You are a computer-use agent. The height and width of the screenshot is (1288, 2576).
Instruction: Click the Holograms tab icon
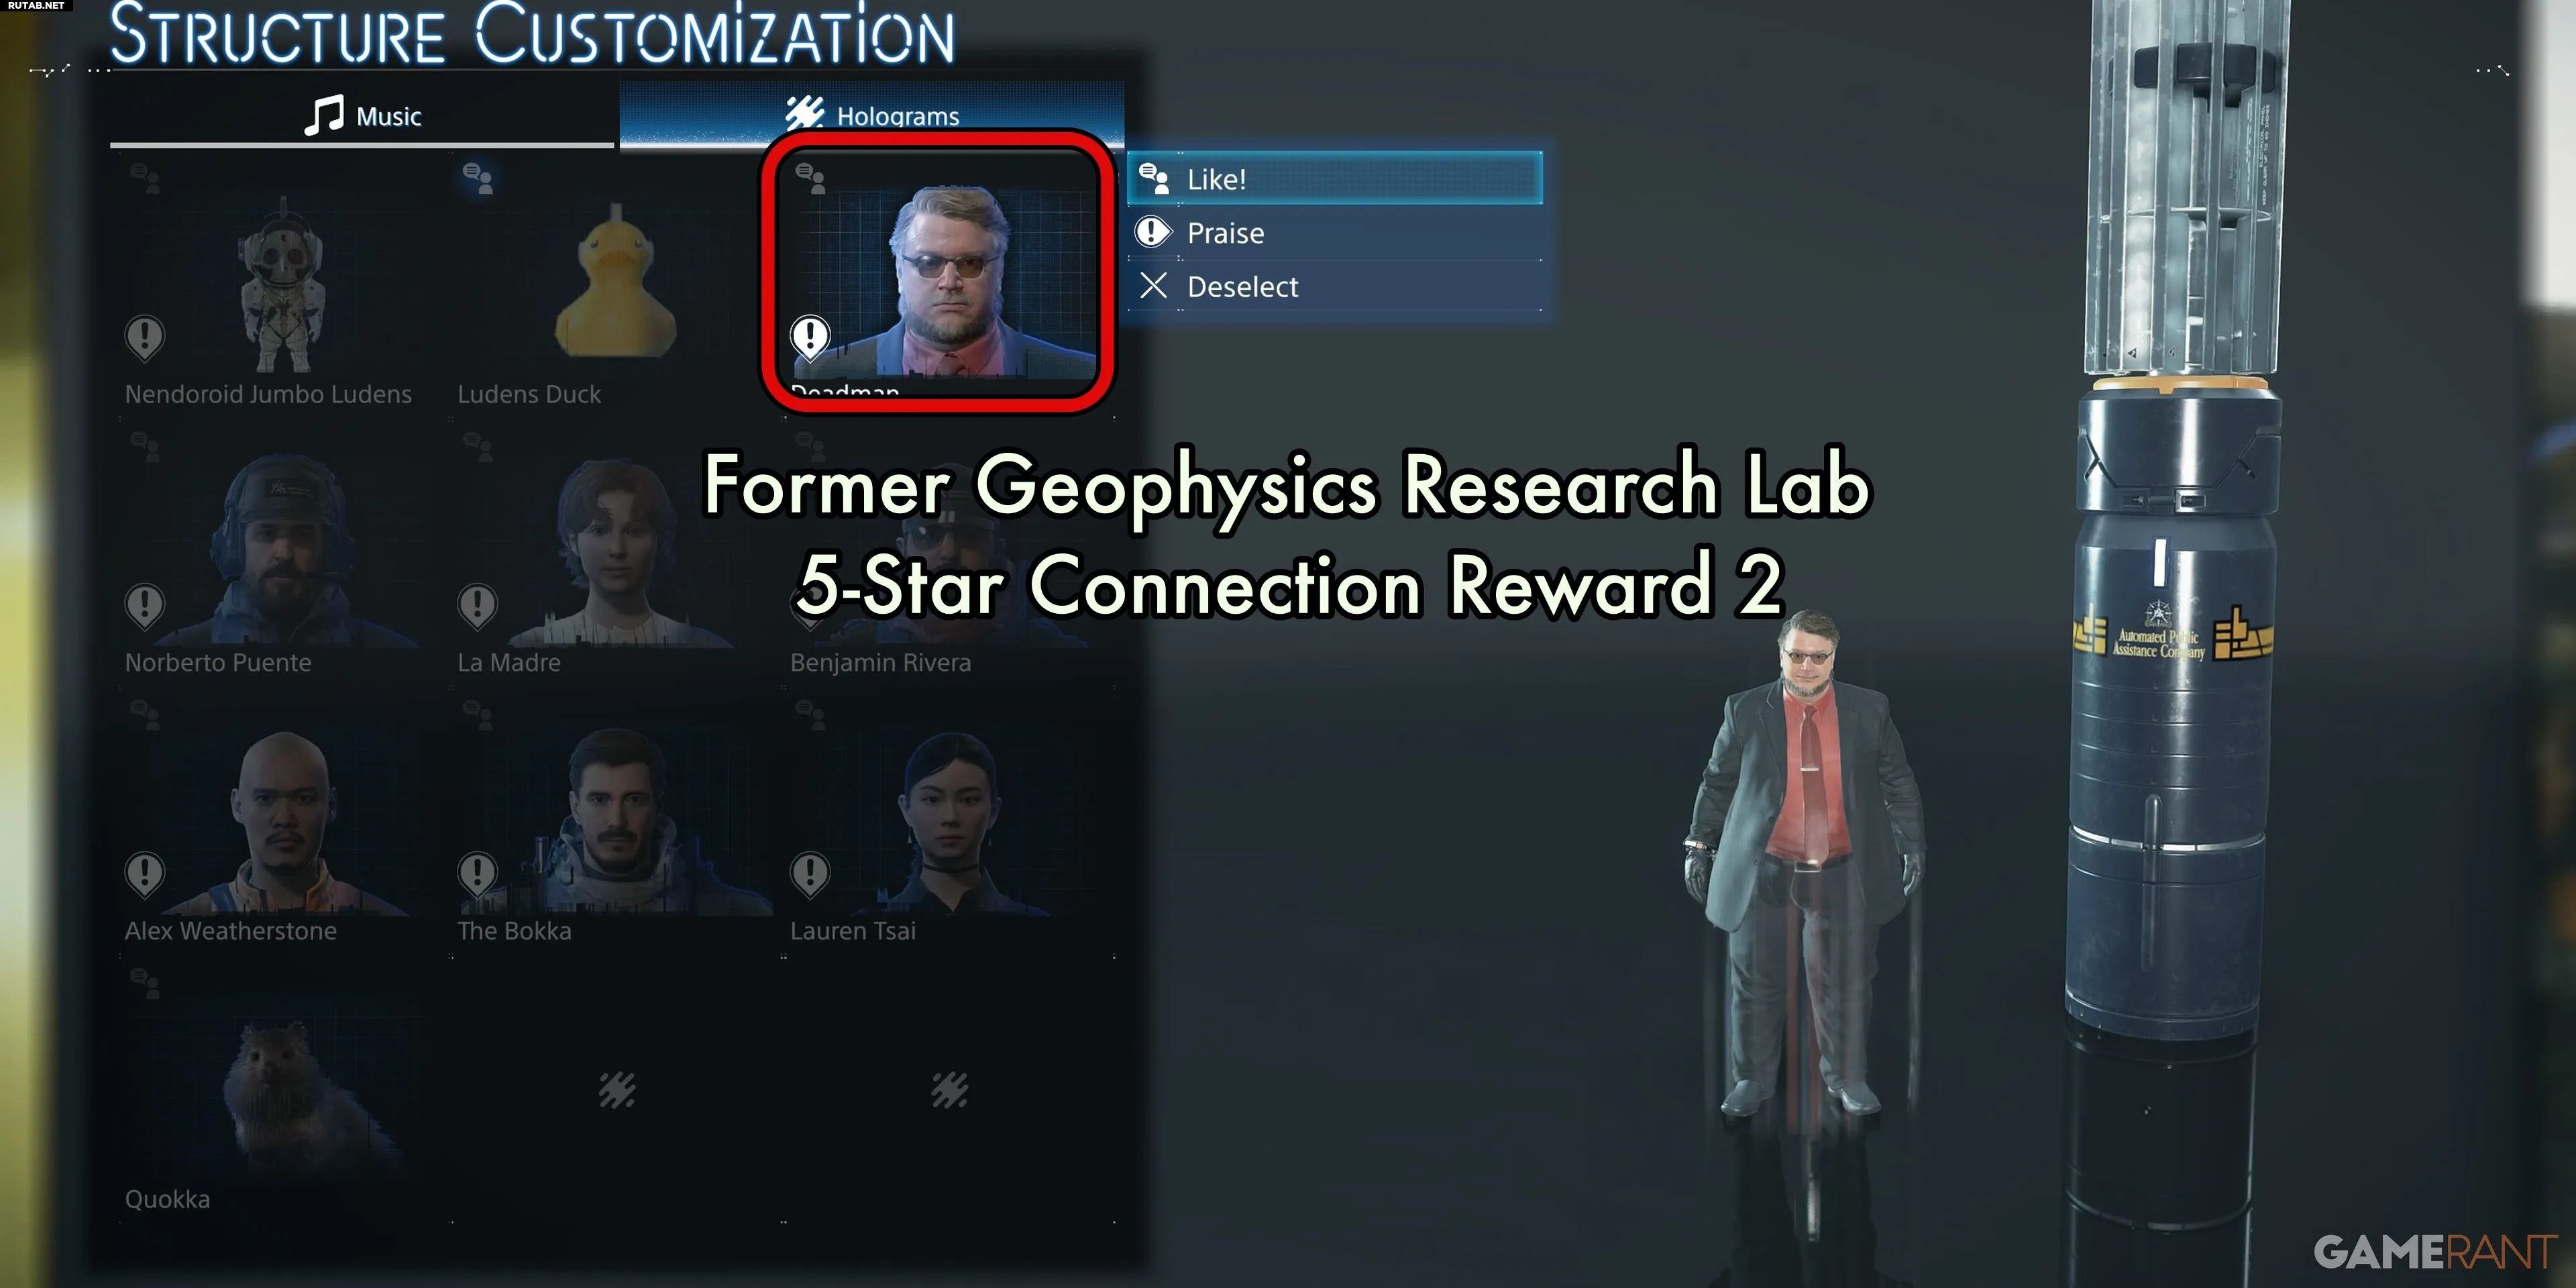pyautogui.click(x=804, y=113)
